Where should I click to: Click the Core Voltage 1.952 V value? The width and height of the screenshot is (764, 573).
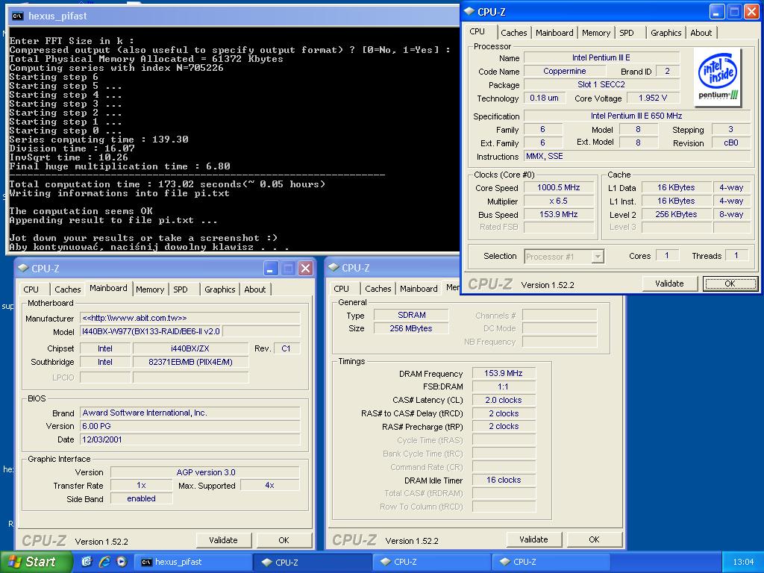[653, 98]
